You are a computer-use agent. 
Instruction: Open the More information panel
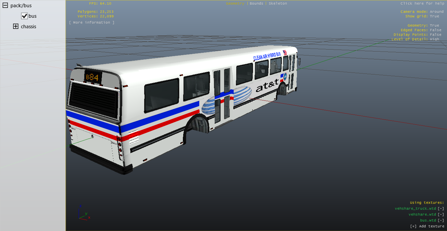(92, 22)
